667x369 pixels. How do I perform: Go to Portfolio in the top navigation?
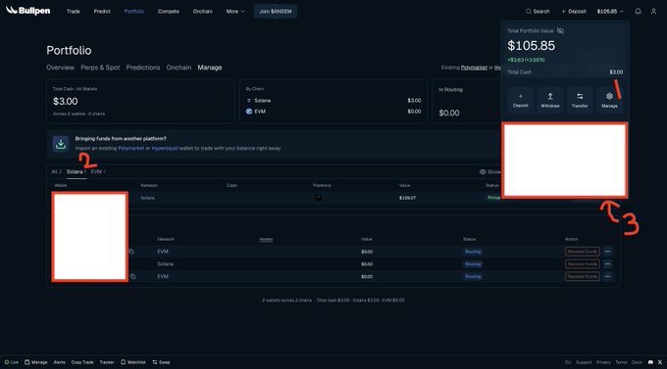[x=134, y=12]
